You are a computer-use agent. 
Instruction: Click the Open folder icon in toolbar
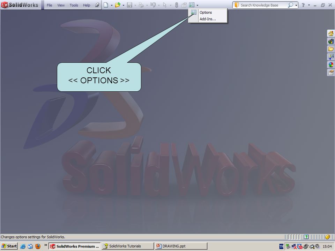tap(118, 5)
